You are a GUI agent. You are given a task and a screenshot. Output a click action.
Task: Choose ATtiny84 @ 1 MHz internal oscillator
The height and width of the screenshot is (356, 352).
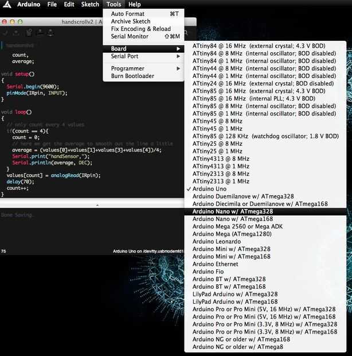click(265, 61)
